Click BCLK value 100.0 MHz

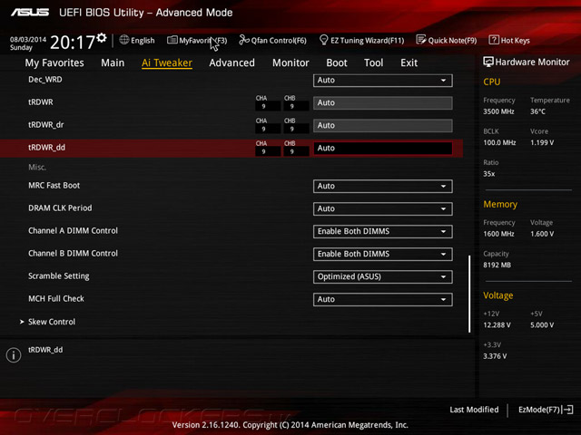(x=499, y=142)
